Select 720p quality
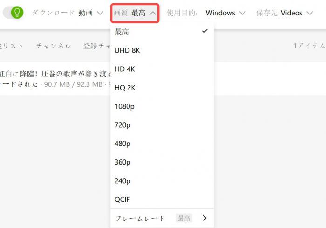 coord(162,125)
